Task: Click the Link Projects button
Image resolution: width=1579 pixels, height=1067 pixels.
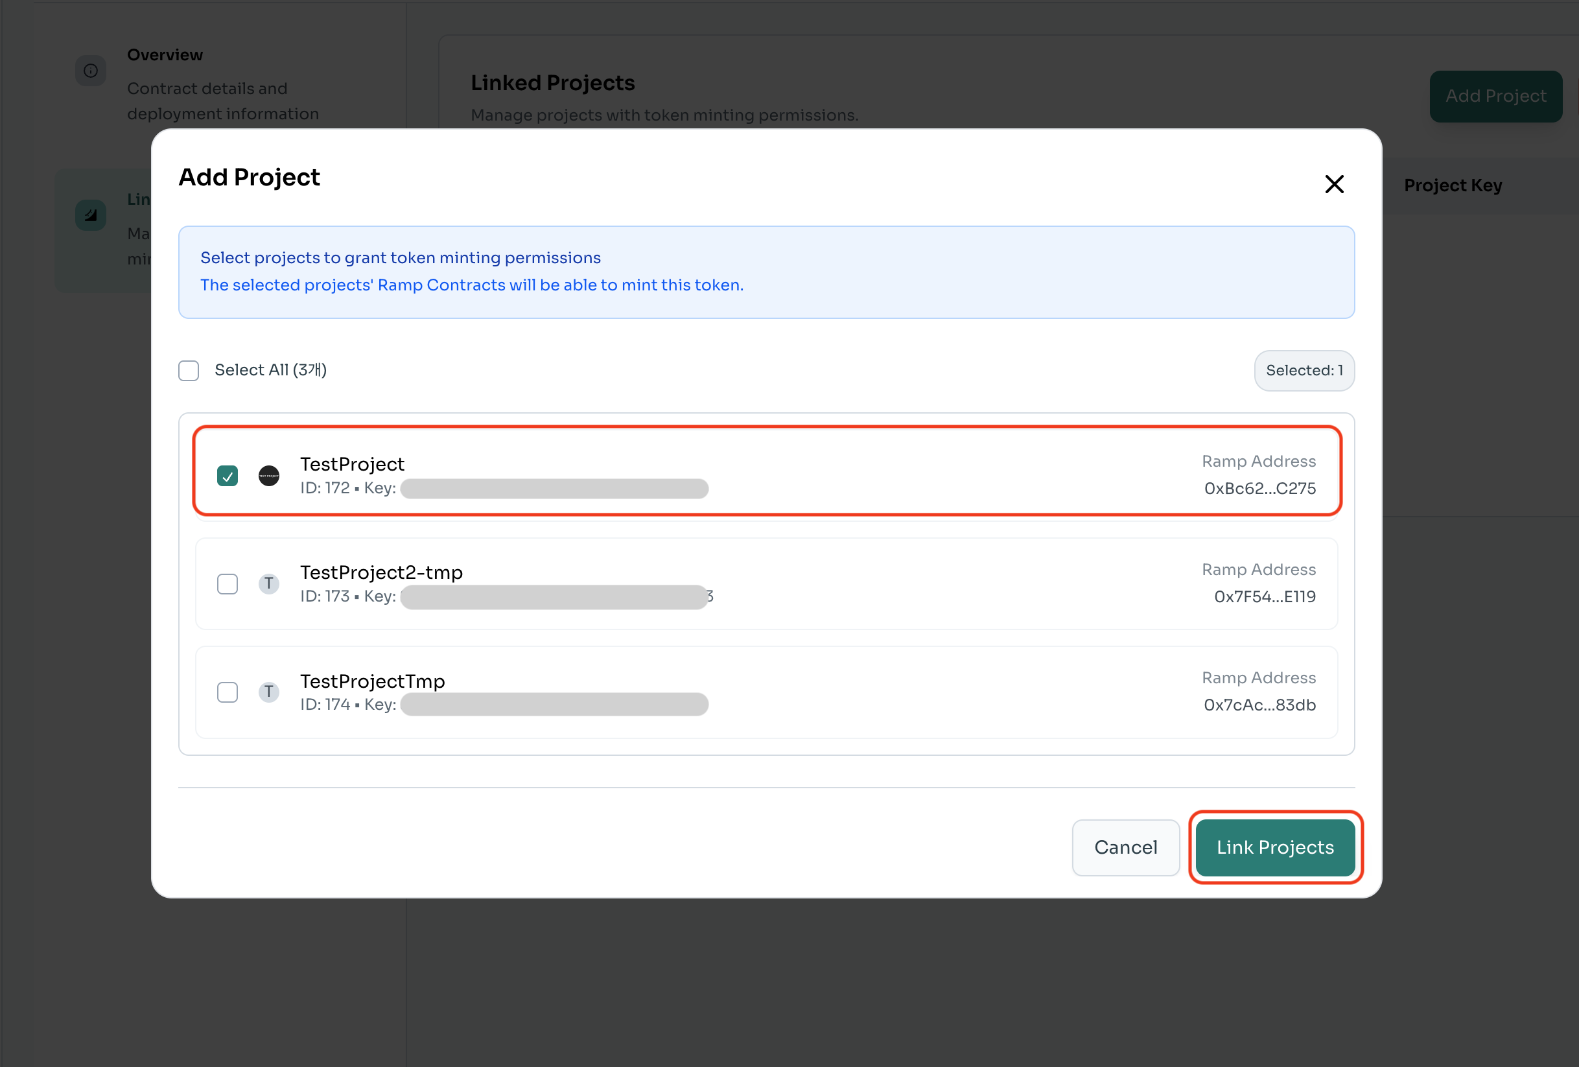Action: coord(1274,847)
